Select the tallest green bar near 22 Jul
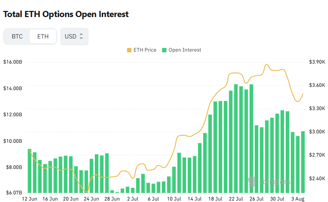328x202 pixels. pos(236,138)
